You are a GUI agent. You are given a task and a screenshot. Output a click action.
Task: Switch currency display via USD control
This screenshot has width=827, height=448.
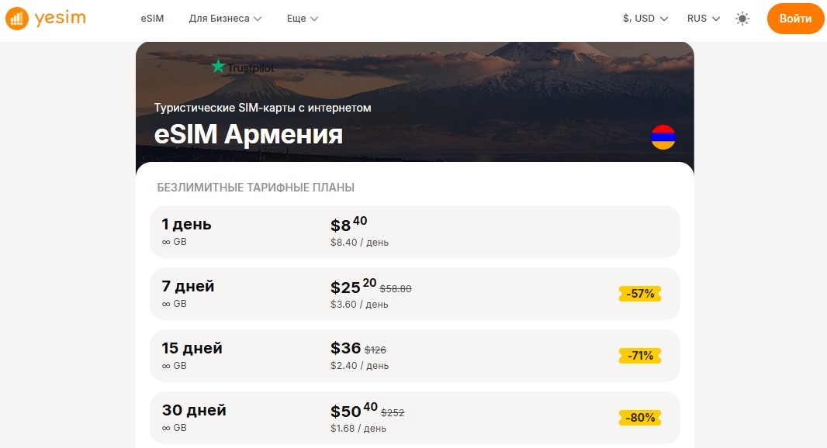pyautogui.click(x=645, y=17)
